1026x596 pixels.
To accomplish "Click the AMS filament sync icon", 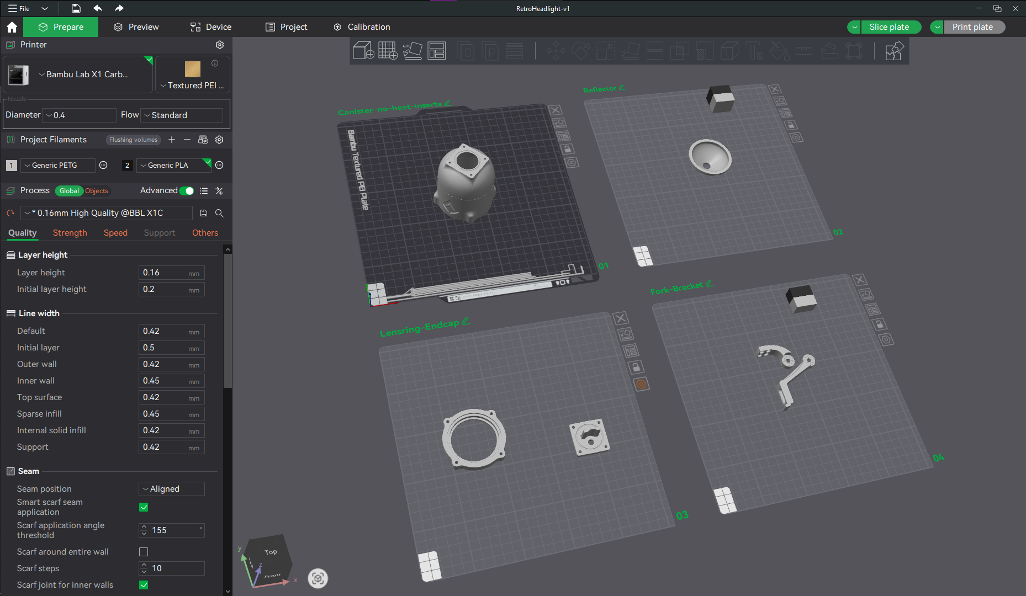I will 203,140.
